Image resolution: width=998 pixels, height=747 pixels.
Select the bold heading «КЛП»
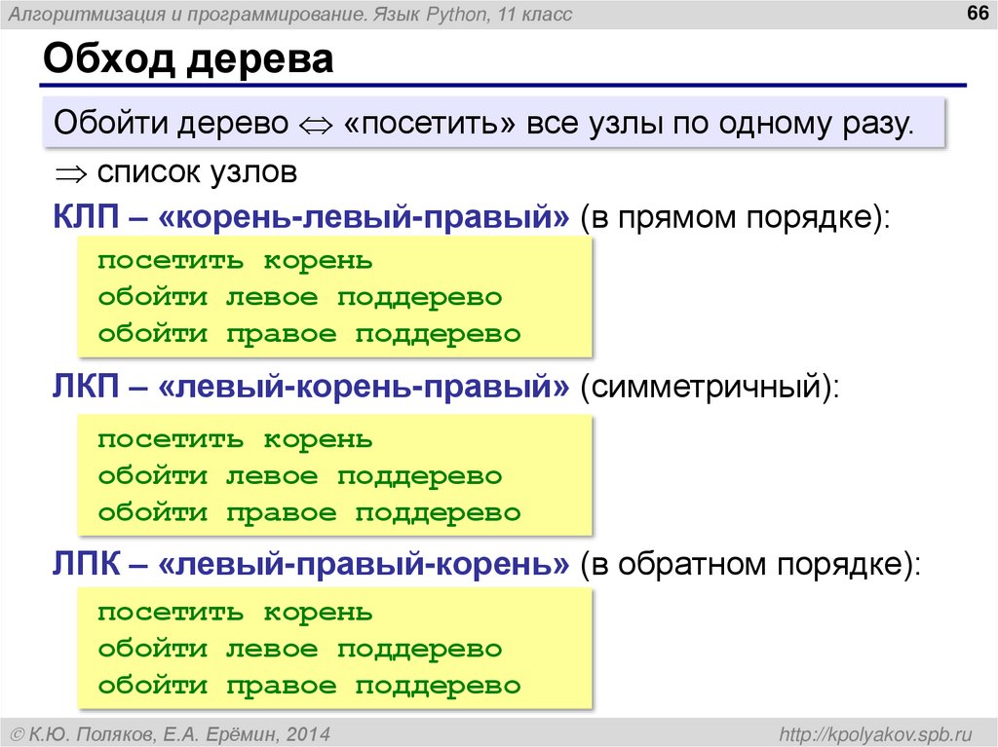82,217
